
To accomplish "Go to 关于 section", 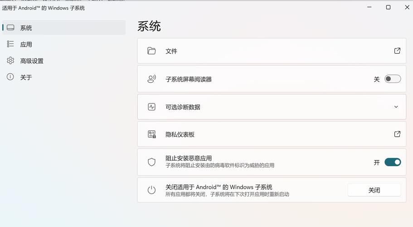I will (64, 77).
